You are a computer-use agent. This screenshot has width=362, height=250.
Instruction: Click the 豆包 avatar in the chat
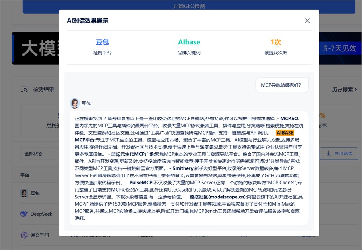pyautogui.click(x=75, y=103)
